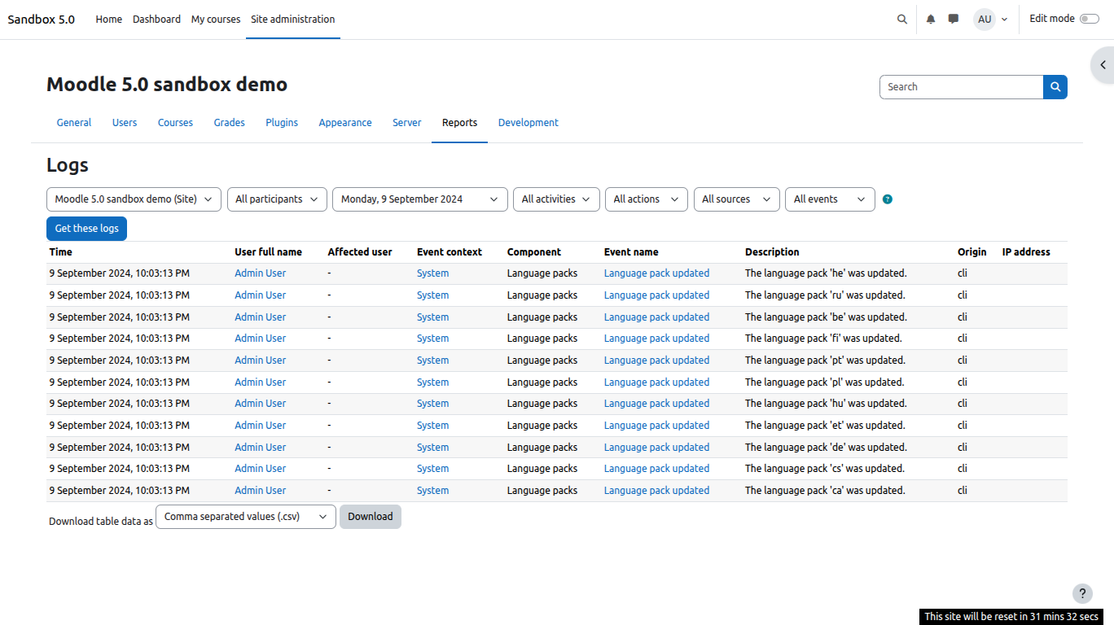Open the All actions dropdown
The height and width of the screenshot is (625, 1114).
(646, 199)
